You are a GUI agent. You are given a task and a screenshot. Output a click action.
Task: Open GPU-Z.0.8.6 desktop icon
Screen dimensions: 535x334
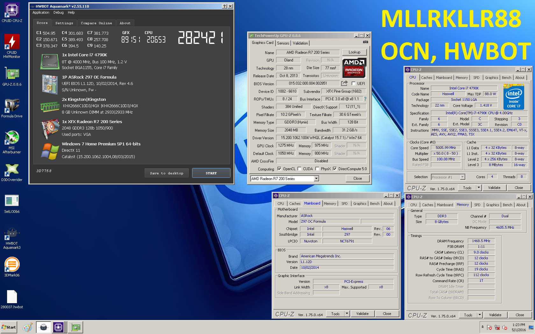12,76
